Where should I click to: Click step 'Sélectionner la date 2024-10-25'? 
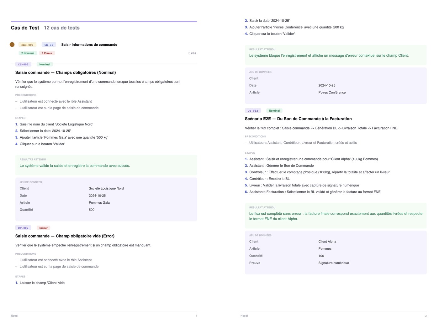(45, 131)
